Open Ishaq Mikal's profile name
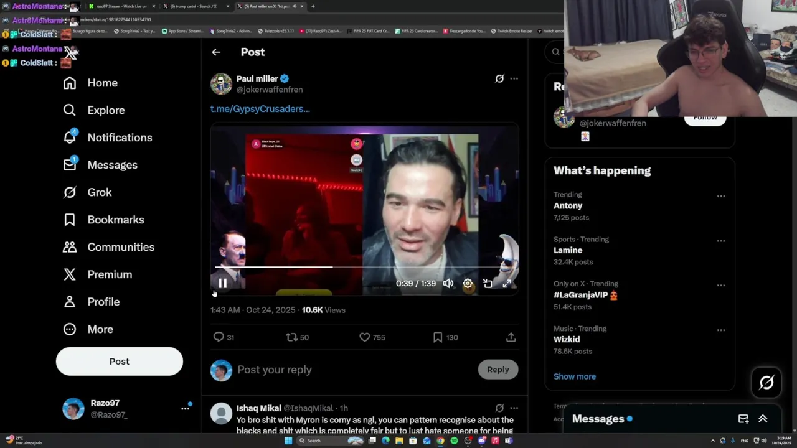797x448 pixels. (x=258, y=408)
